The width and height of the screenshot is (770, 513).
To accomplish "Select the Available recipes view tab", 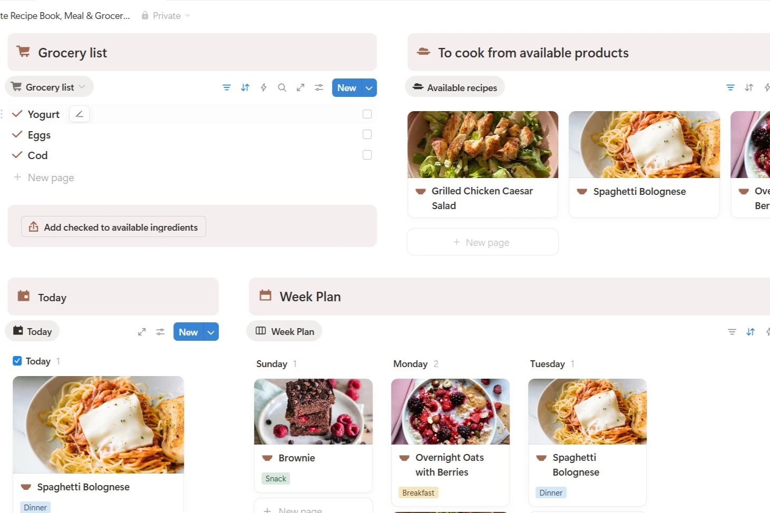I will (x=455, y=87).
